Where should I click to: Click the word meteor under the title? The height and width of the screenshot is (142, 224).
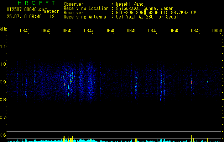point(51,11)
